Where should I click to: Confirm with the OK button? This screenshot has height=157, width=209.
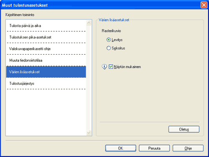click(x=121, y=148)
